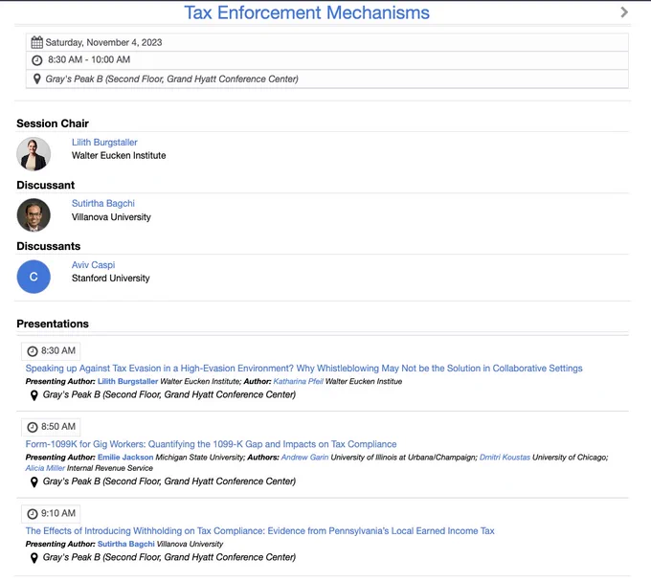Click location pin under the 8:50 AM presentation

[34, 481]
